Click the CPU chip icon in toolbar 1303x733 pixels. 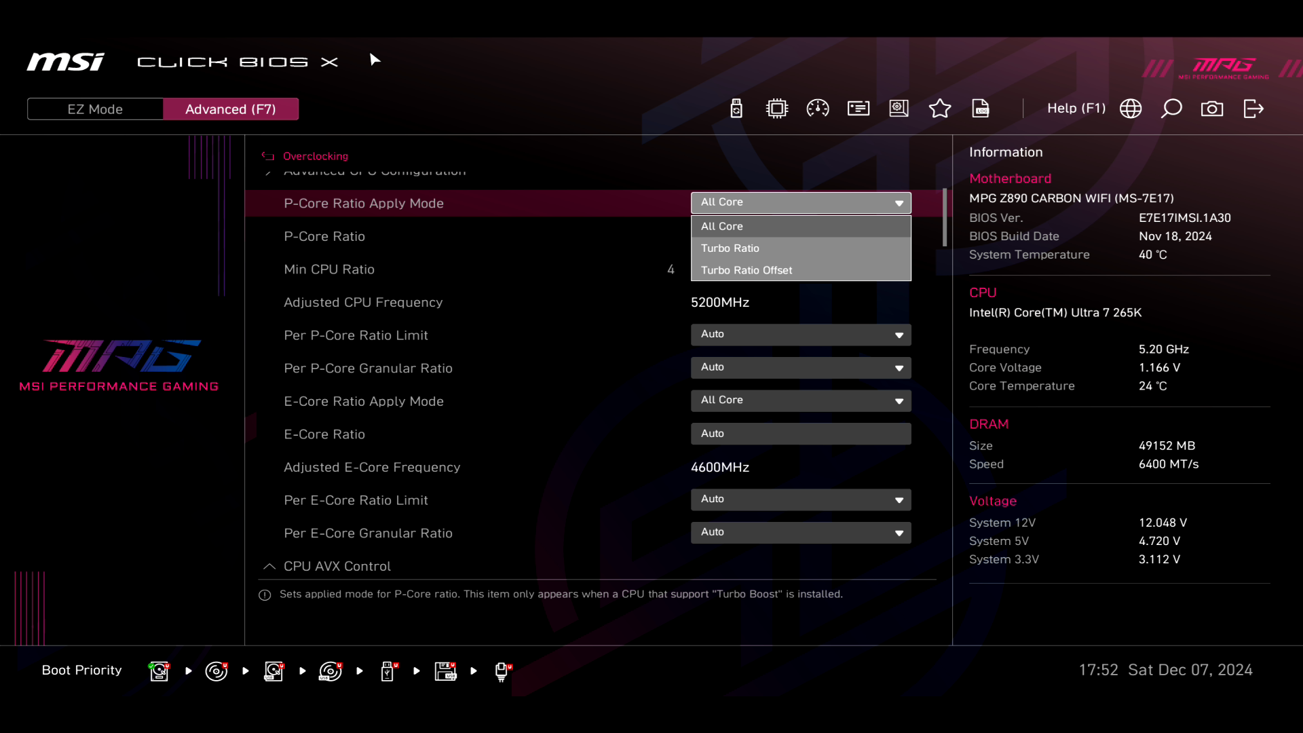pyautogui.click(x=777, y=109)
